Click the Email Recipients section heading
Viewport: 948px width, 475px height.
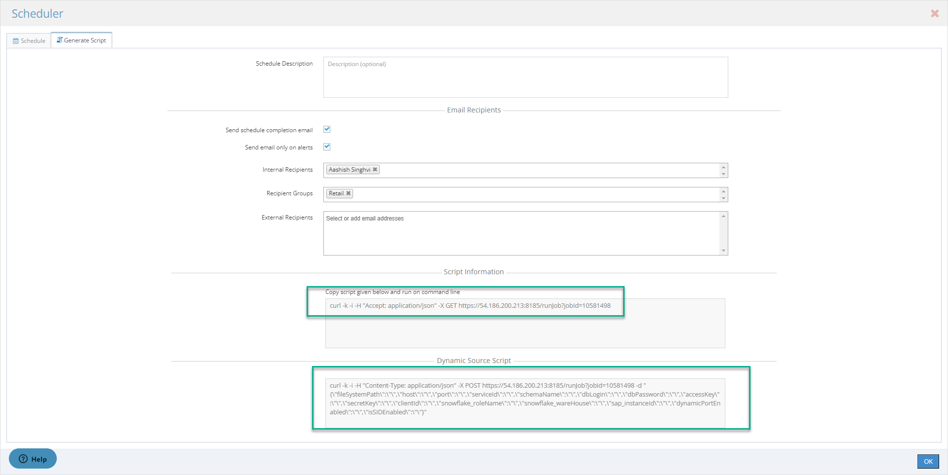474,110
